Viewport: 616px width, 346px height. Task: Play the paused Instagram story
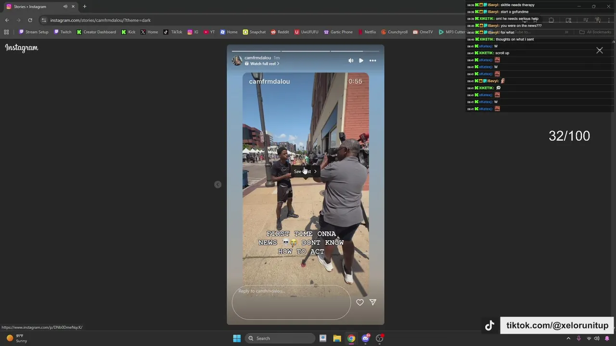(x=361, y=61)
